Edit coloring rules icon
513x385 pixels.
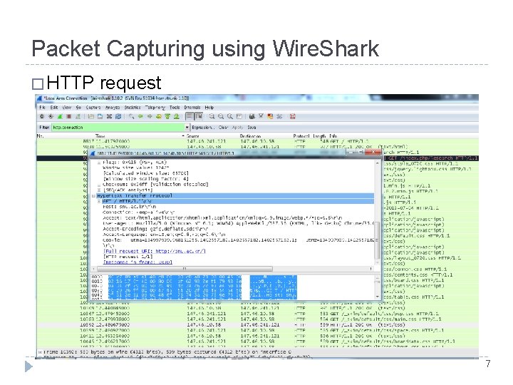pos(270,116)
